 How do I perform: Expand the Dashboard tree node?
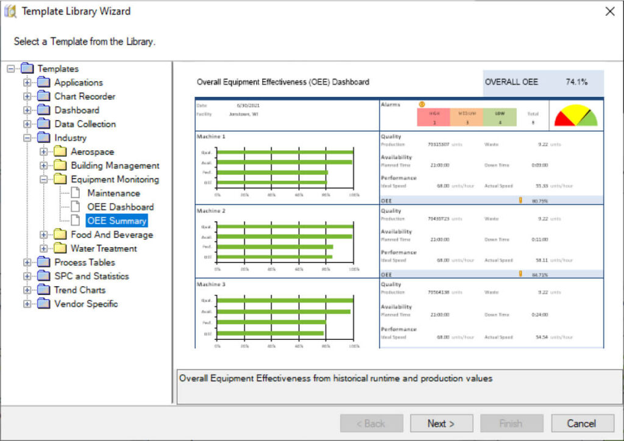[27, 110]
